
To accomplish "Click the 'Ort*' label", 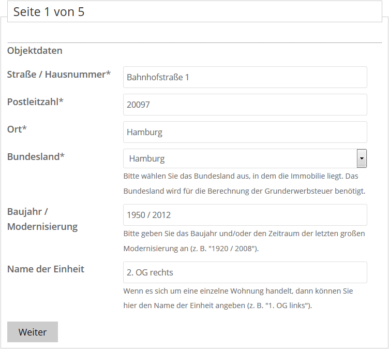I will [x=17, y=129].
